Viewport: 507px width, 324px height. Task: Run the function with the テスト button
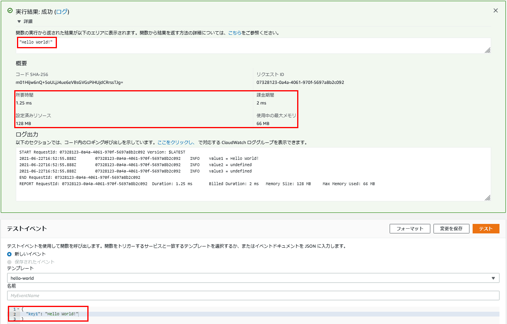(486, 229)
